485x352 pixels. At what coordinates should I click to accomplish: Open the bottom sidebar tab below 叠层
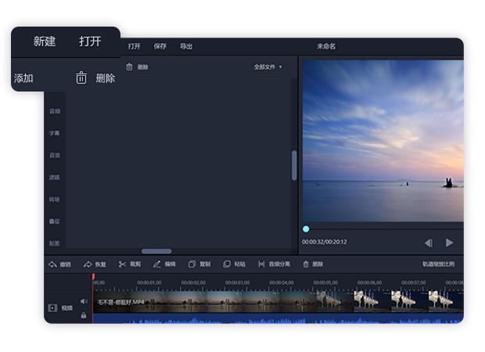55,243
